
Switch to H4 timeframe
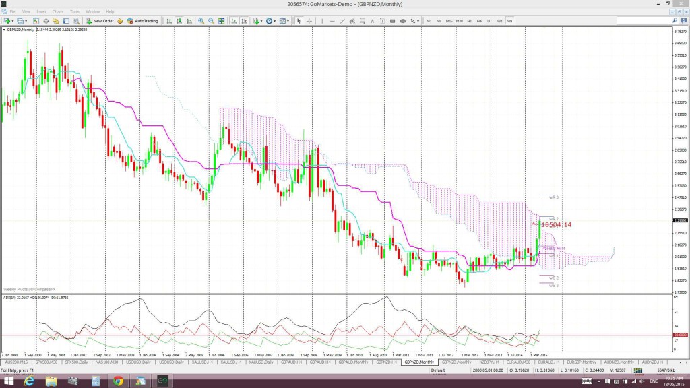tap(479, 21)
